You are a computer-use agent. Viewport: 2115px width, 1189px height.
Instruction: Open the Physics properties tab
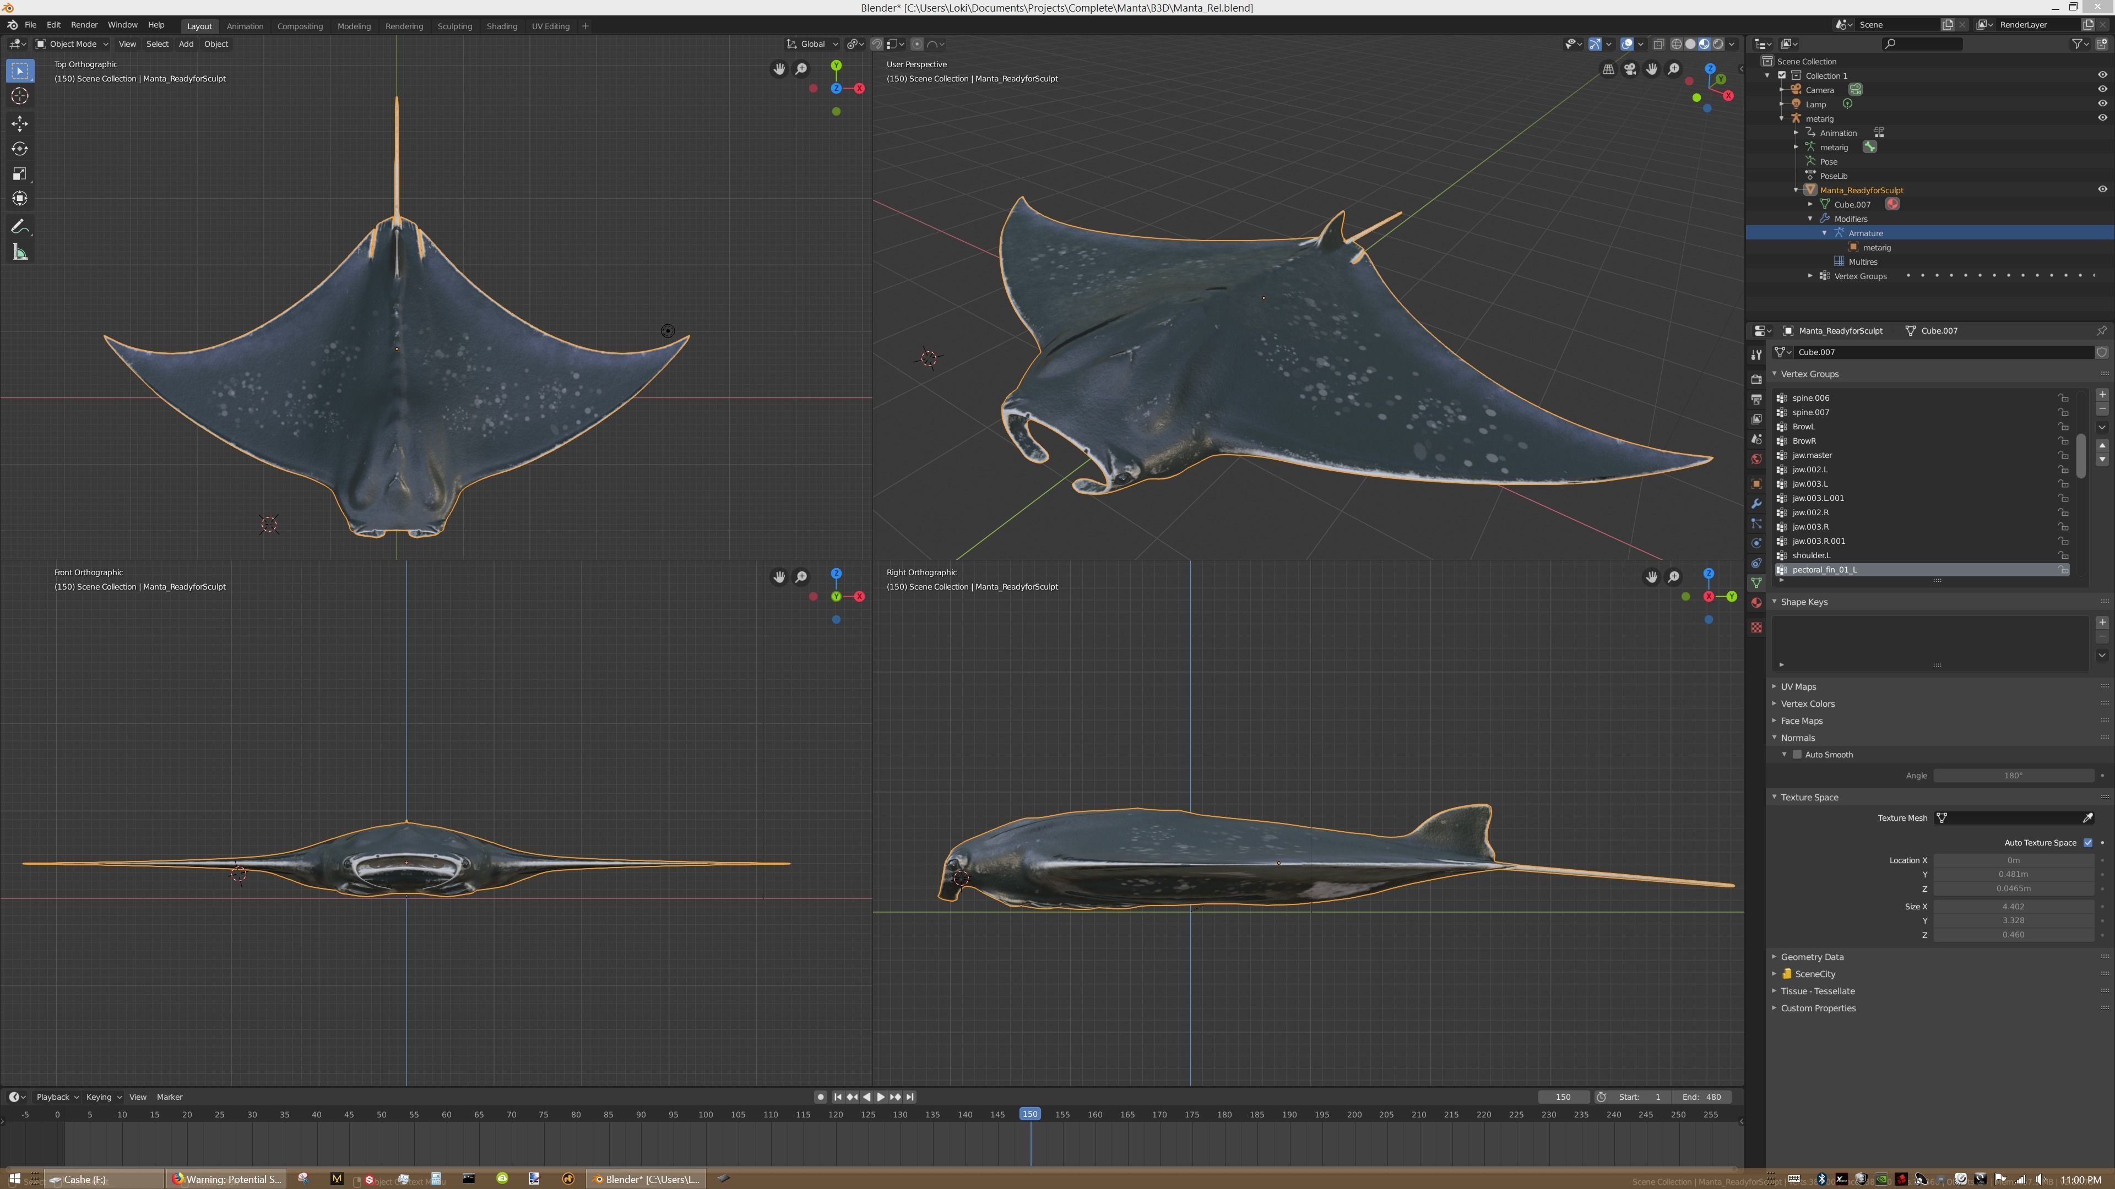(1756, 544)
